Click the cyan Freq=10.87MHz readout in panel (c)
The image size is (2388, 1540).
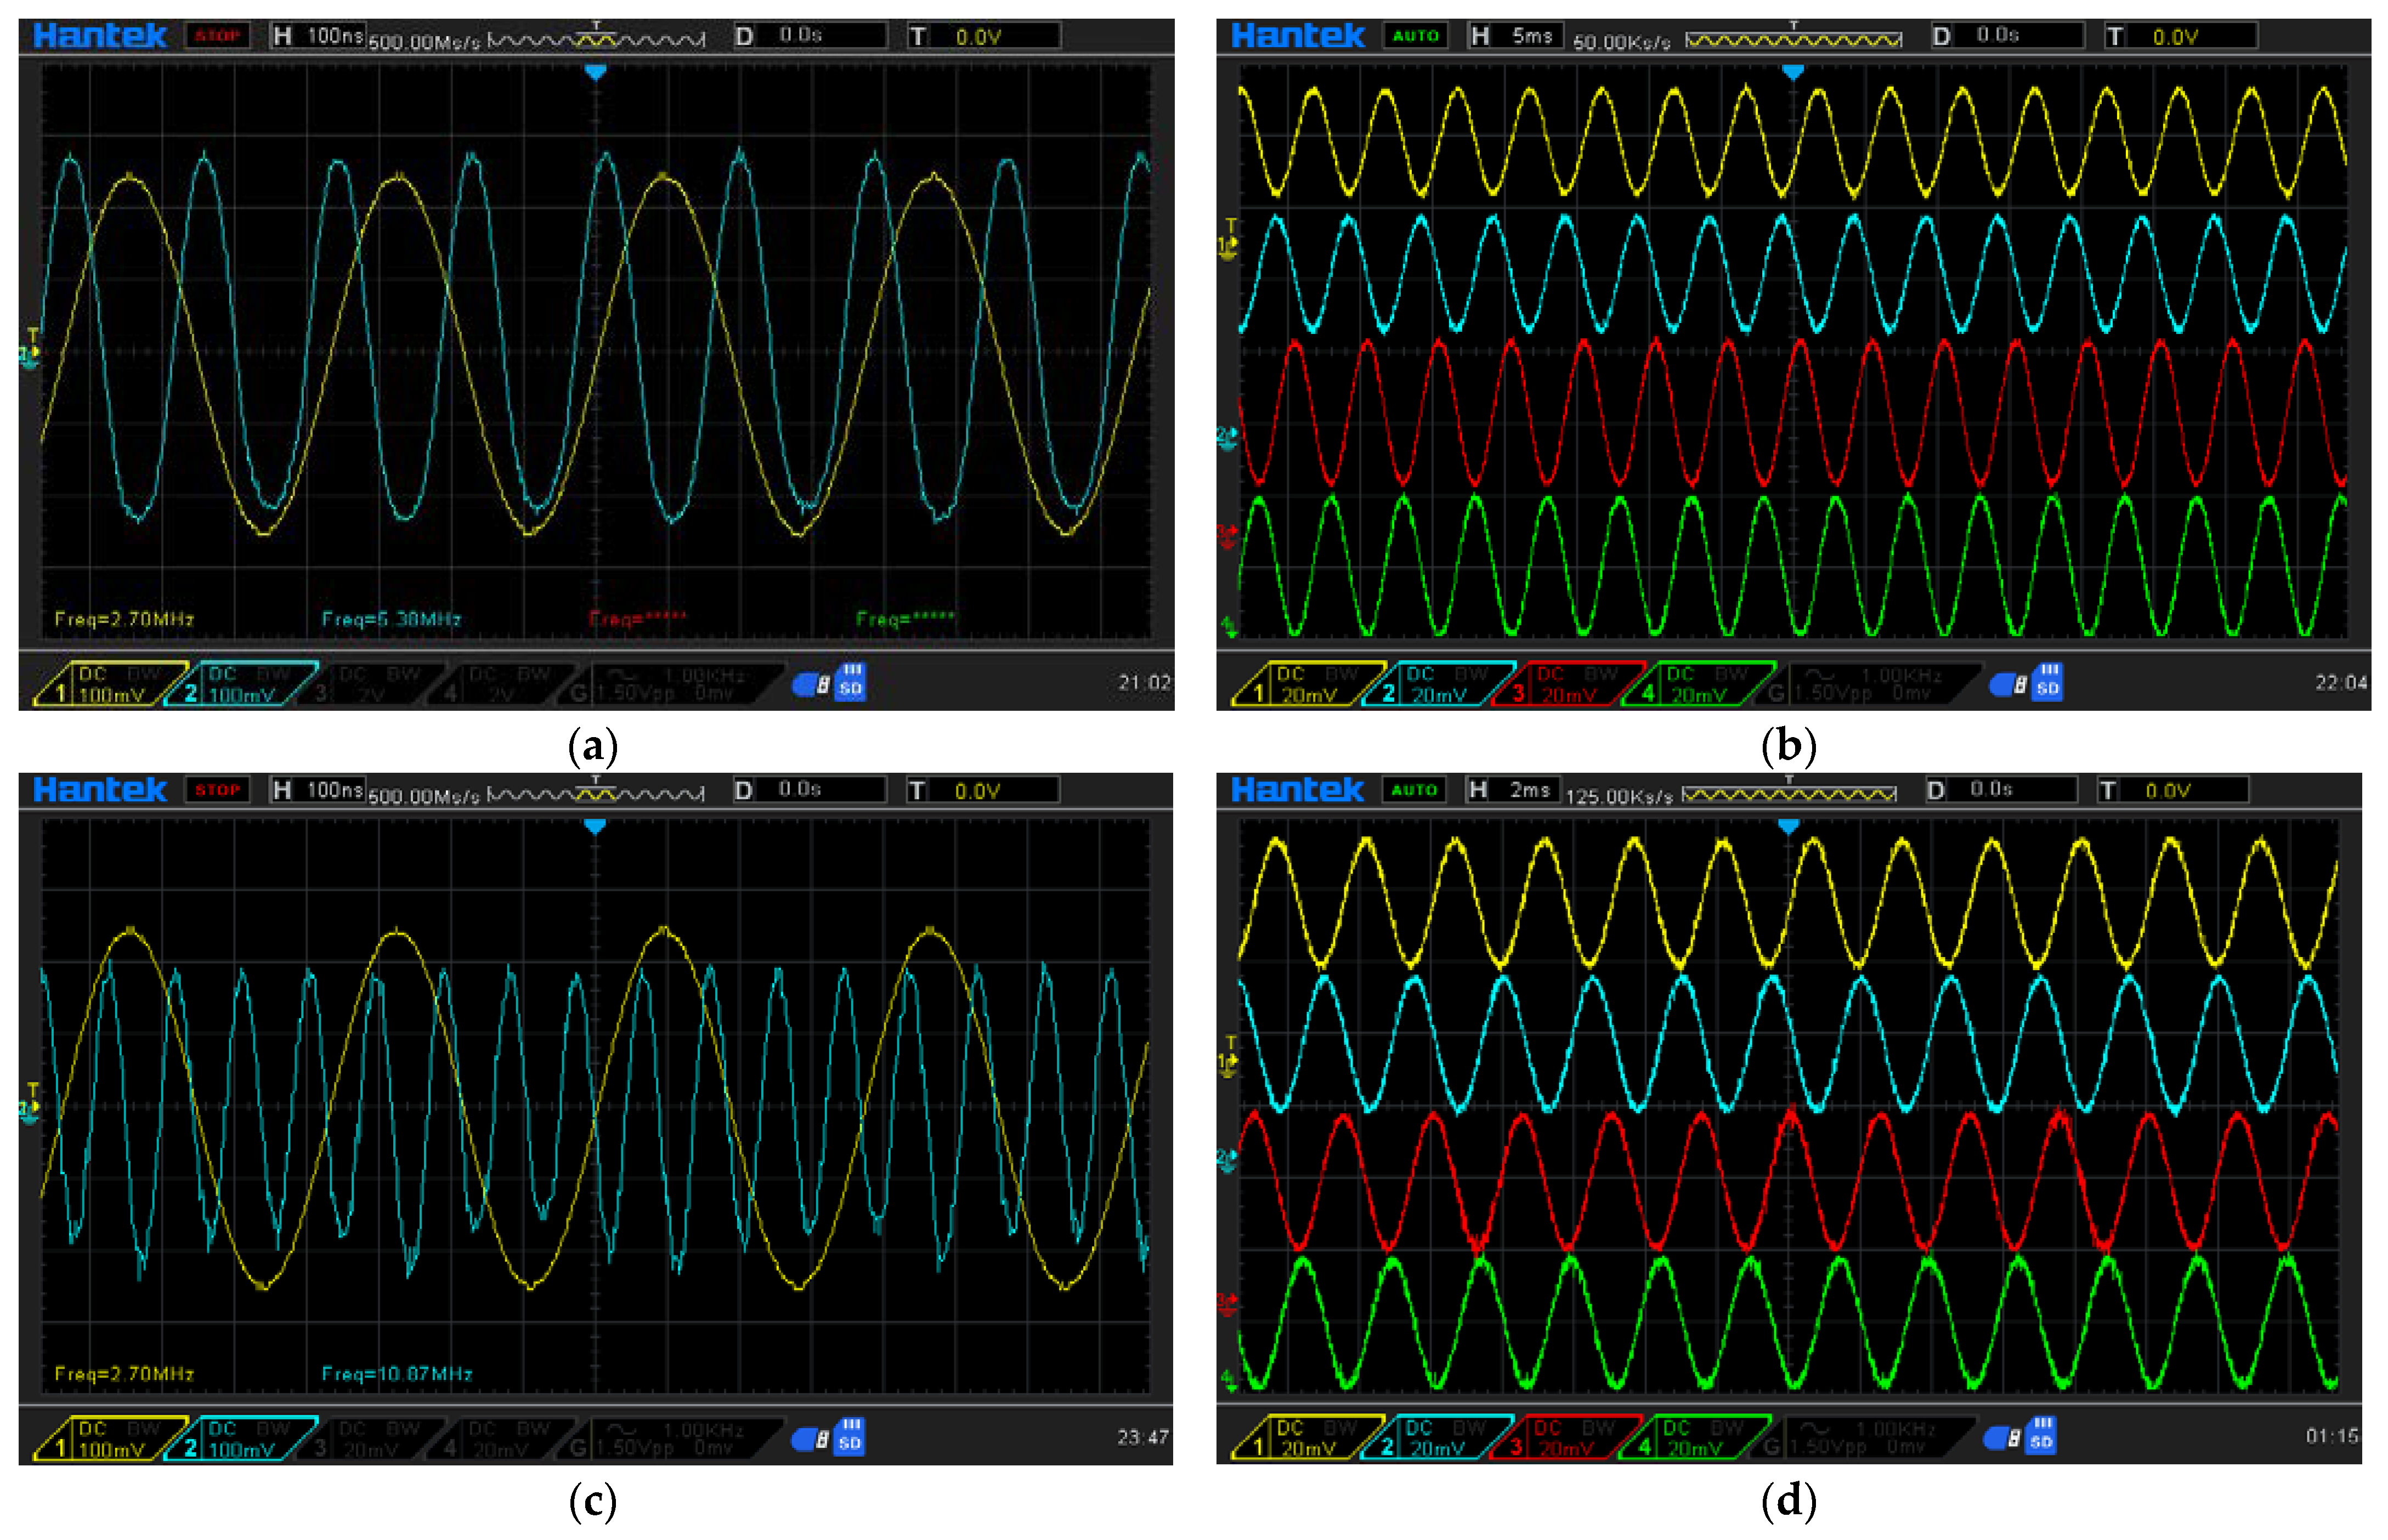point(396,1374)
